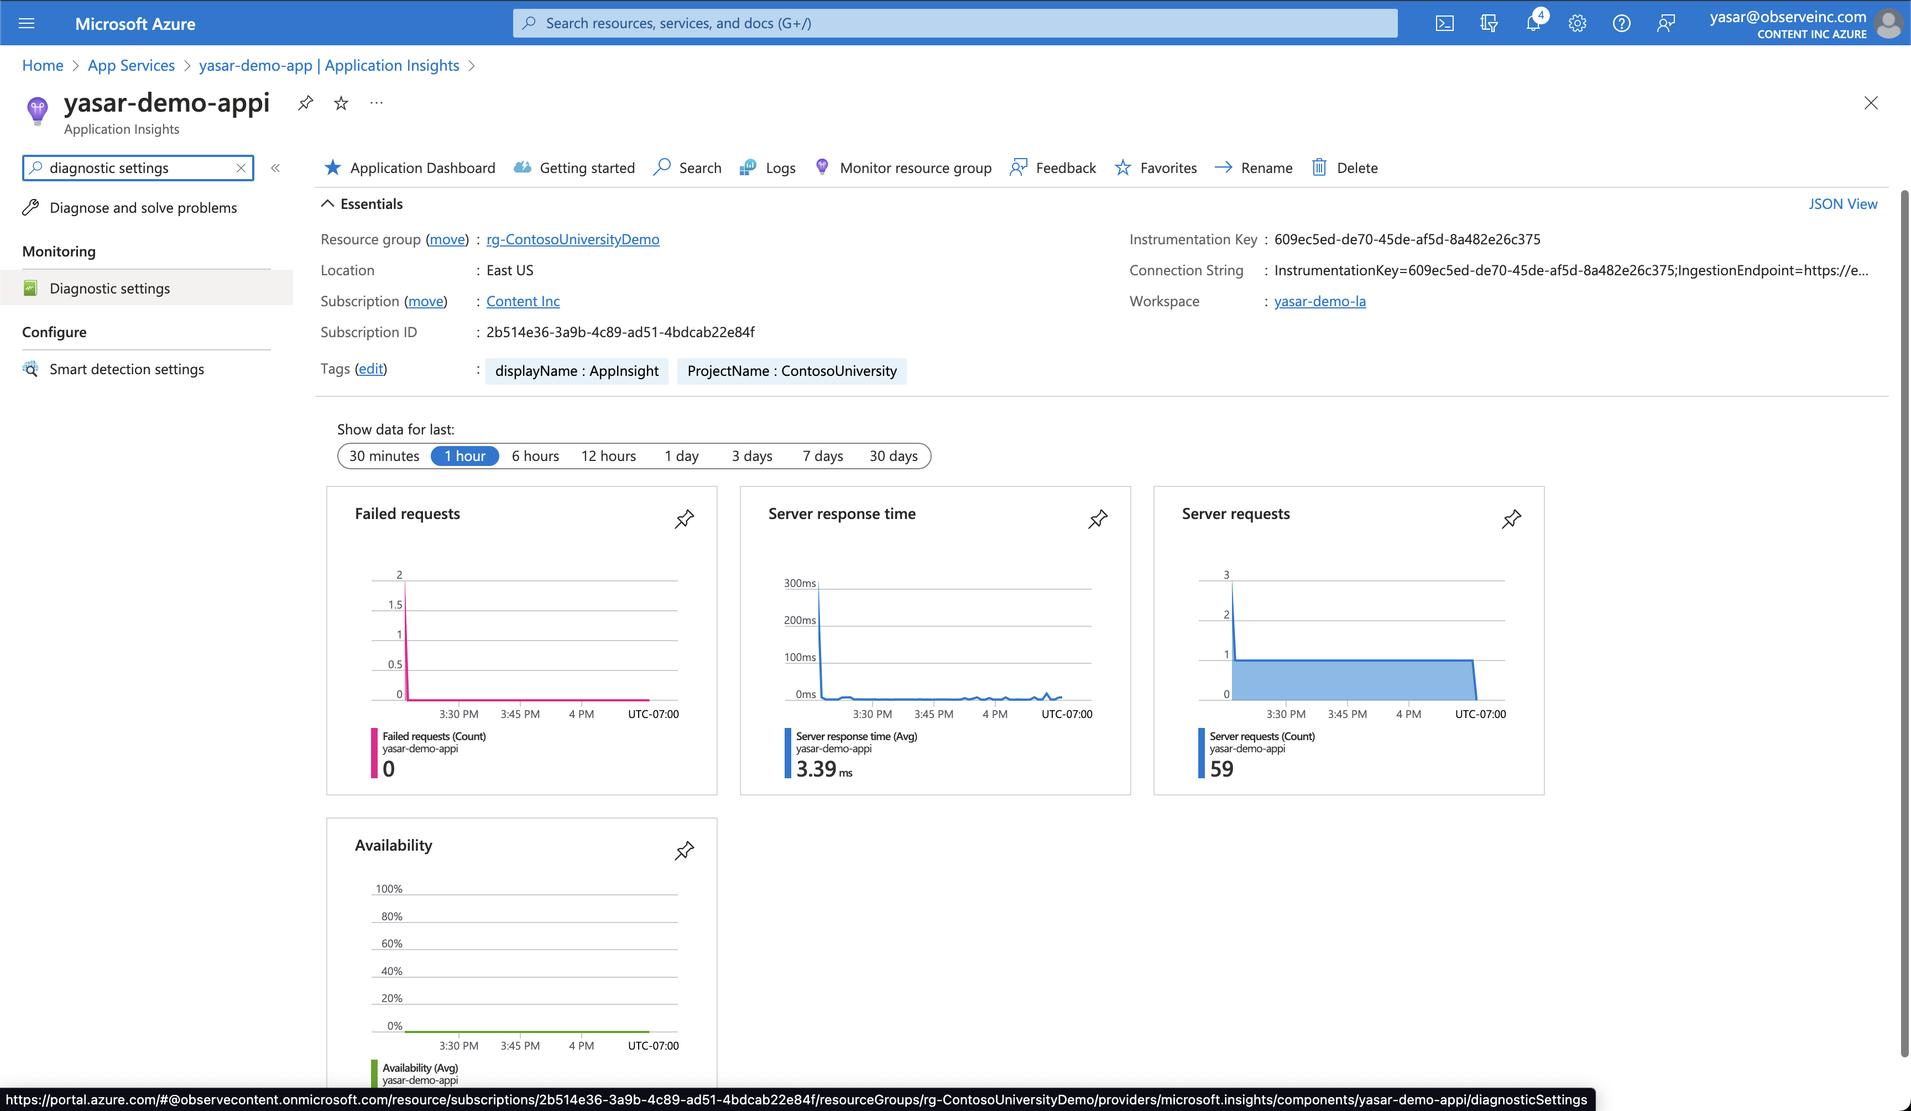This screenshot has width=1911, height=1111.
Task: Select the 30 minutes time range
Action: coord(384,456)
